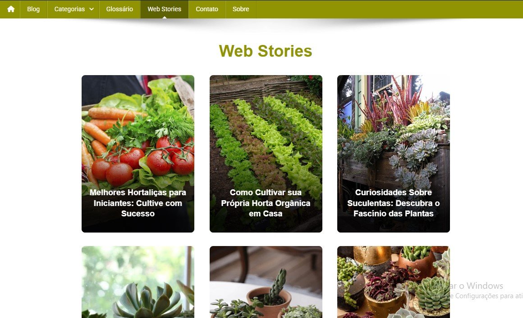Open the Blog menu item
523x318 pixels.
(33, 9)
